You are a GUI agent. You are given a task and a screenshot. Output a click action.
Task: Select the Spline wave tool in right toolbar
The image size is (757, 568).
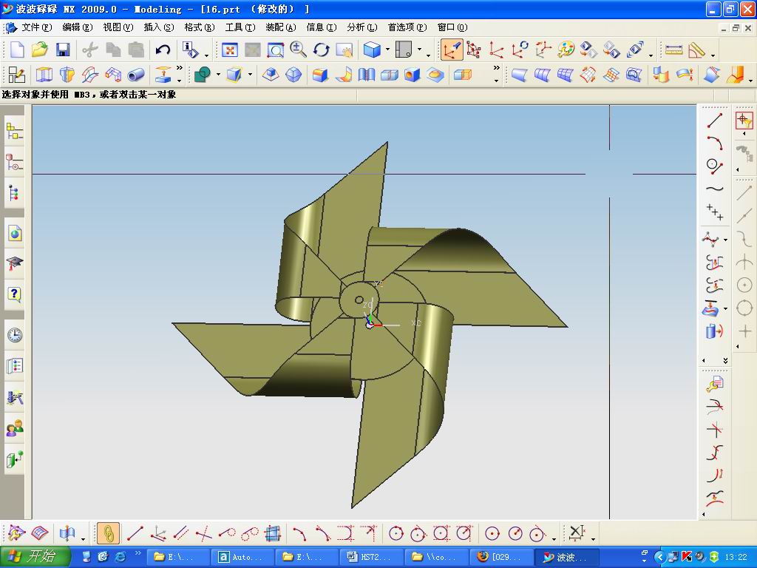coord(715,189)
